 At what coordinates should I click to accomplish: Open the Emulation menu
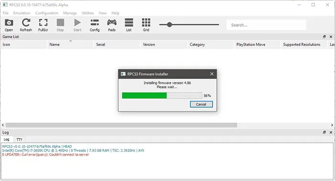pyautogui.click(x=22, y=13)
